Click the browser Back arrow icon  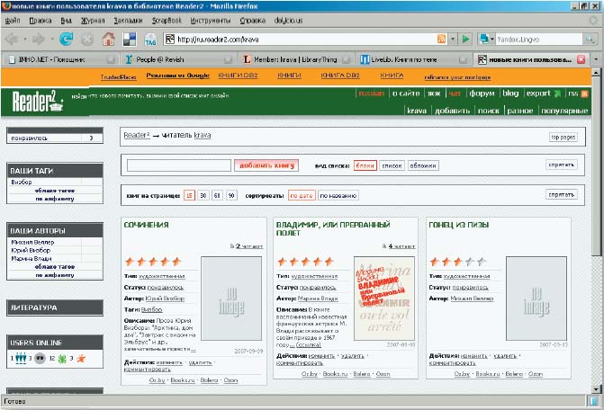[x=14, y=39]
